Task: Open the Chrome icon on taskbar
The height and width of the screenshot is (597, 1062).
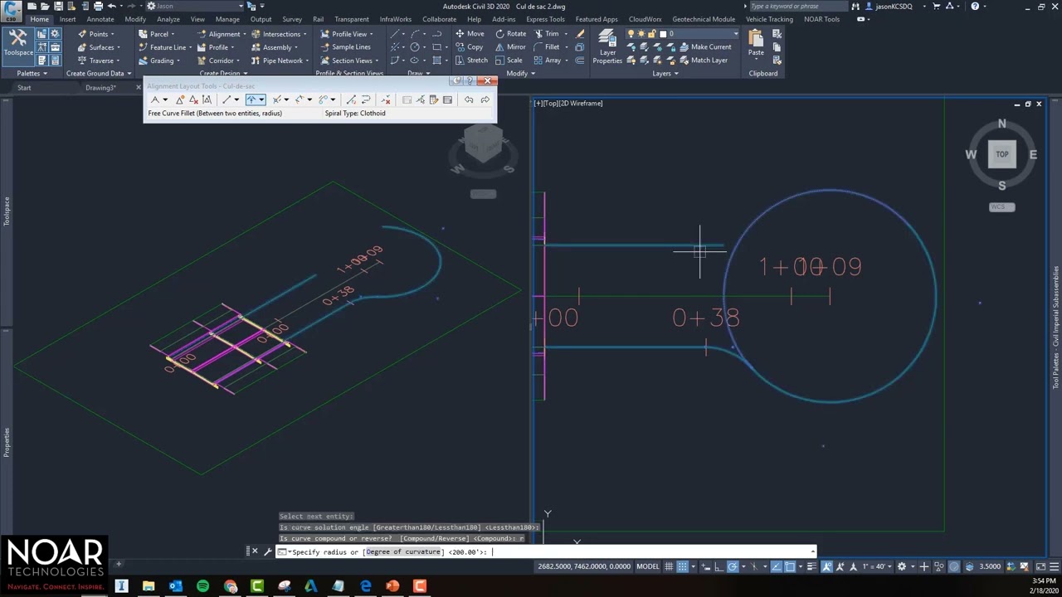Action: click(x=231, y=586)
